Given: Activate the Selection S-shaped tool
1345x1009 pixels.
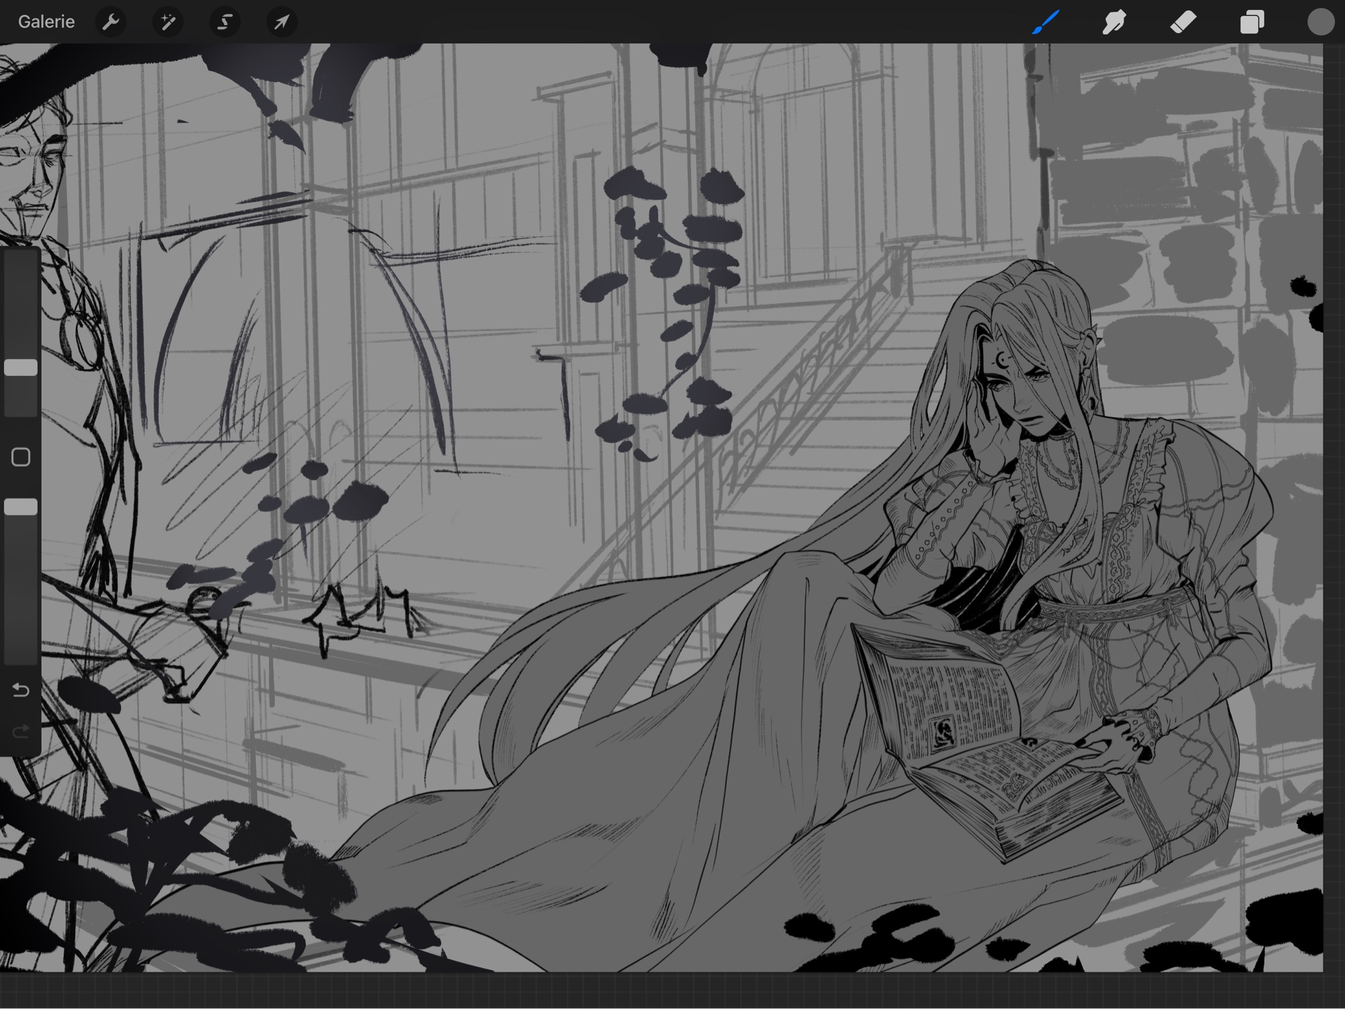Looking at the screenshot, I should coord(225,22).
